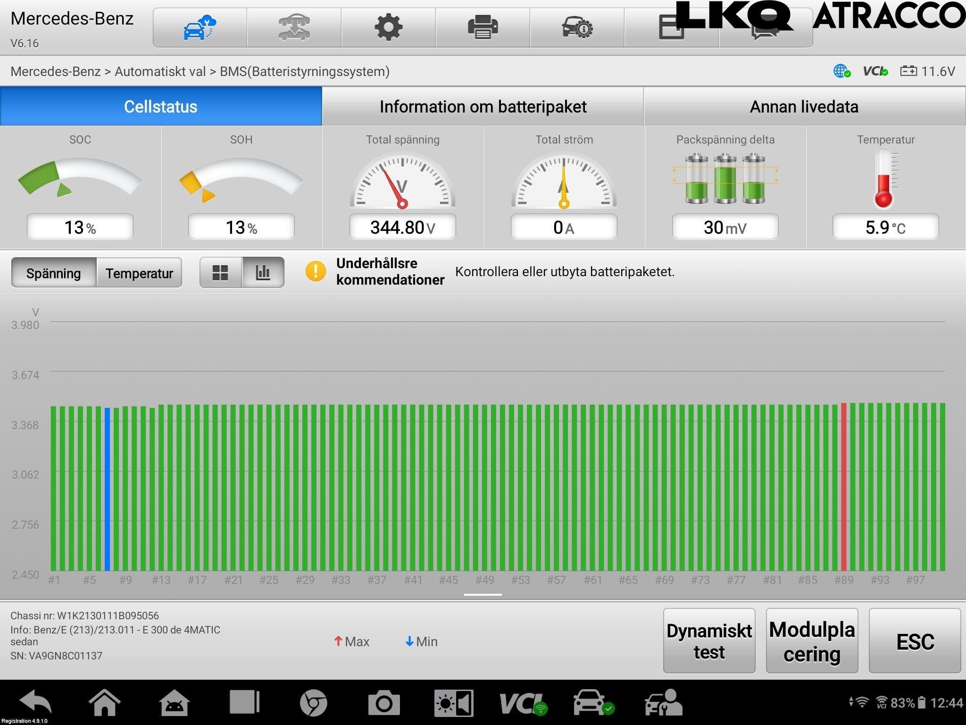
Task: Click the printer icon in toolbar
Action: (x=483, y=27)
